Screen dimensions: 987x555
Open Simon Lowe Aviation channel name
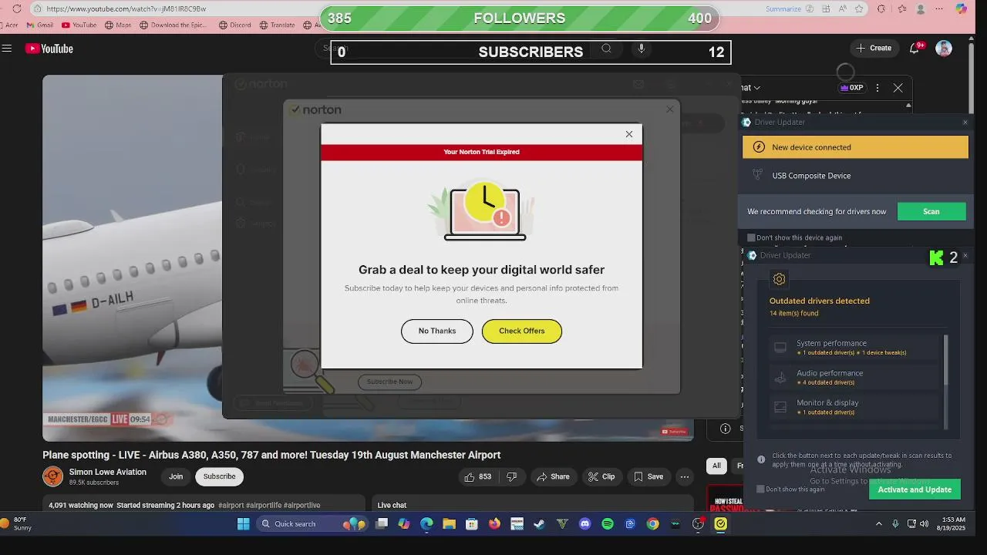107,473
